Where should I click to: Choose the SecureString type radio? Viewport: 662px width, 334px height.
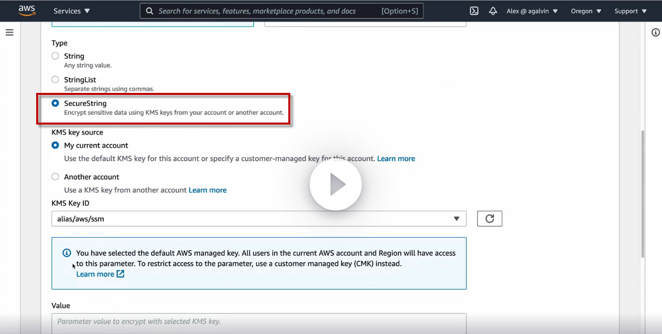tap(55, 103)
